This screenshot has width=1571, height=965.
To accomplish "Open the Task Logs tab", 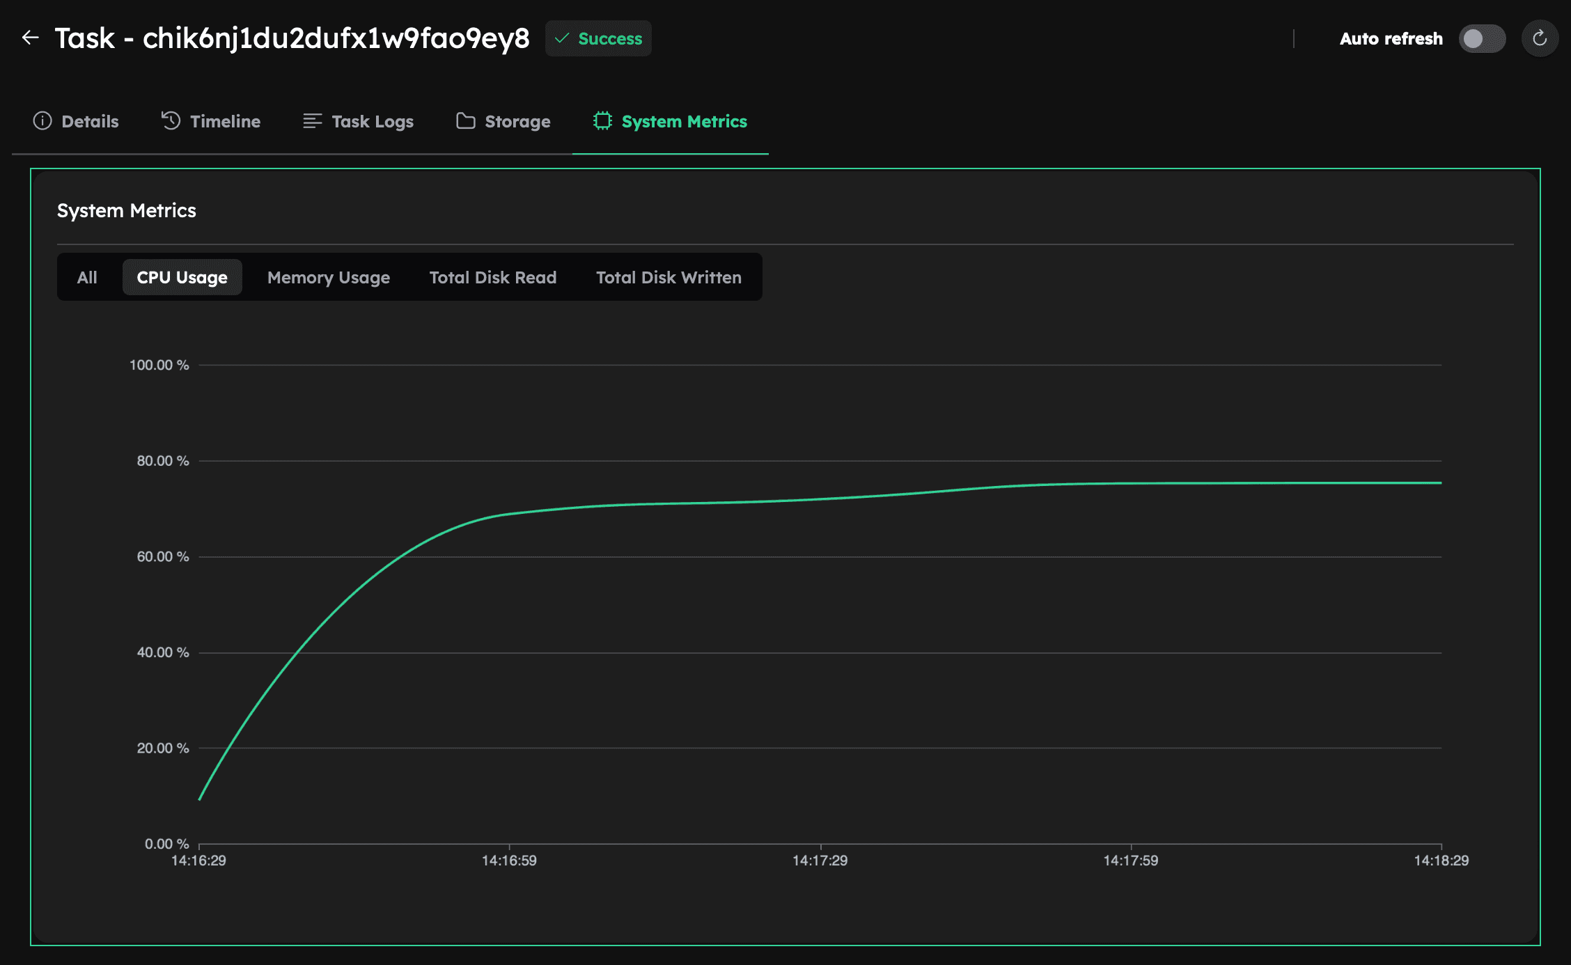I will pos(373,120).
